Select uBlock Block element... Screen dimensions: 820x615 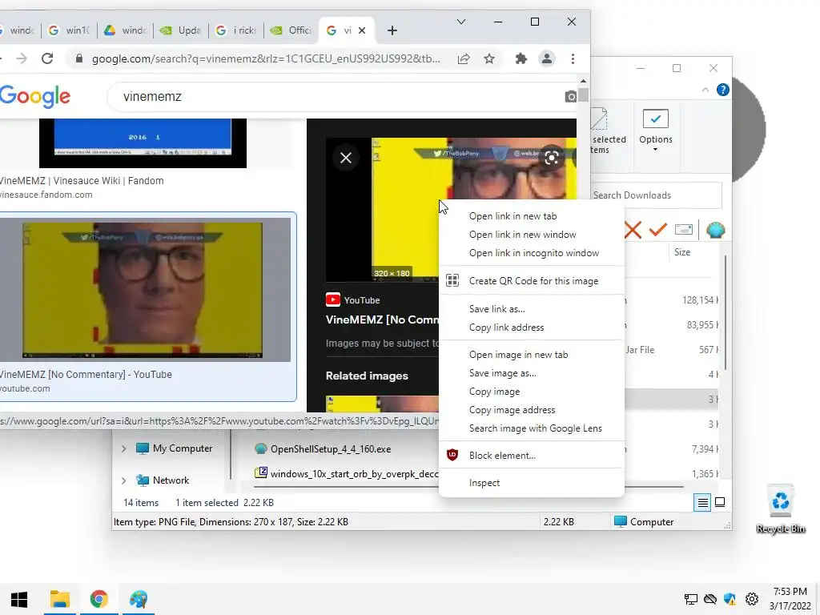pos(532,456)
